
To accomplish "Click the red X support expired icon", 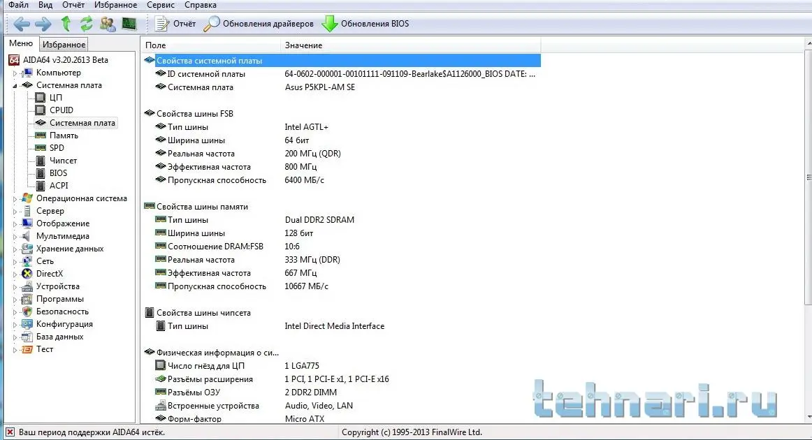I will click(x=10, y=432).
